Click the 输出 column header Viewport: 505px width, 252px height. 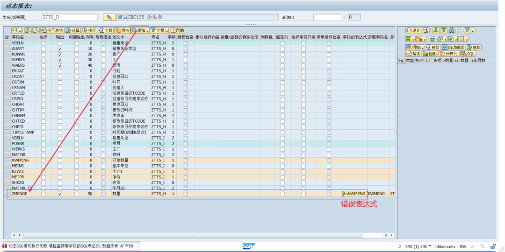pyautogui.click(x=59, y=37)
